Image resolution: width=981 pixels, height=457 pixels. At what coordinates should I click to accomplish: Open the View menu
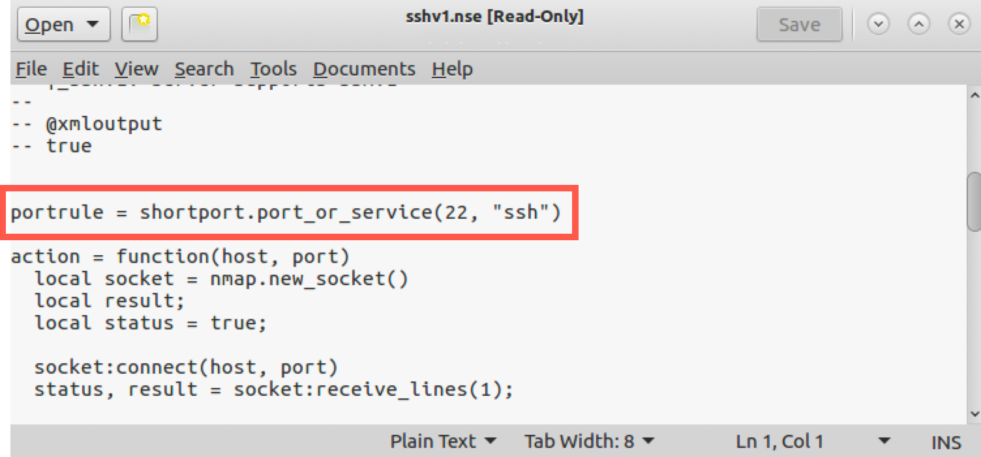136,69
